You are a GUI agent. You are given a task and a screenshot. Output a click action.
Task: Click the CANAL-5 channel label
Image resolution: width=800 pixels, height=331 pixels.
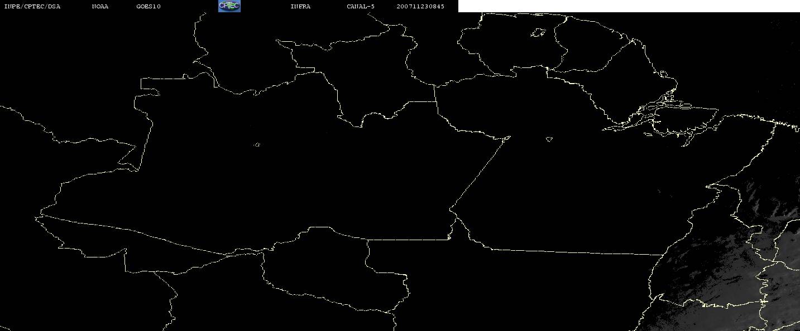click(361, 7)
